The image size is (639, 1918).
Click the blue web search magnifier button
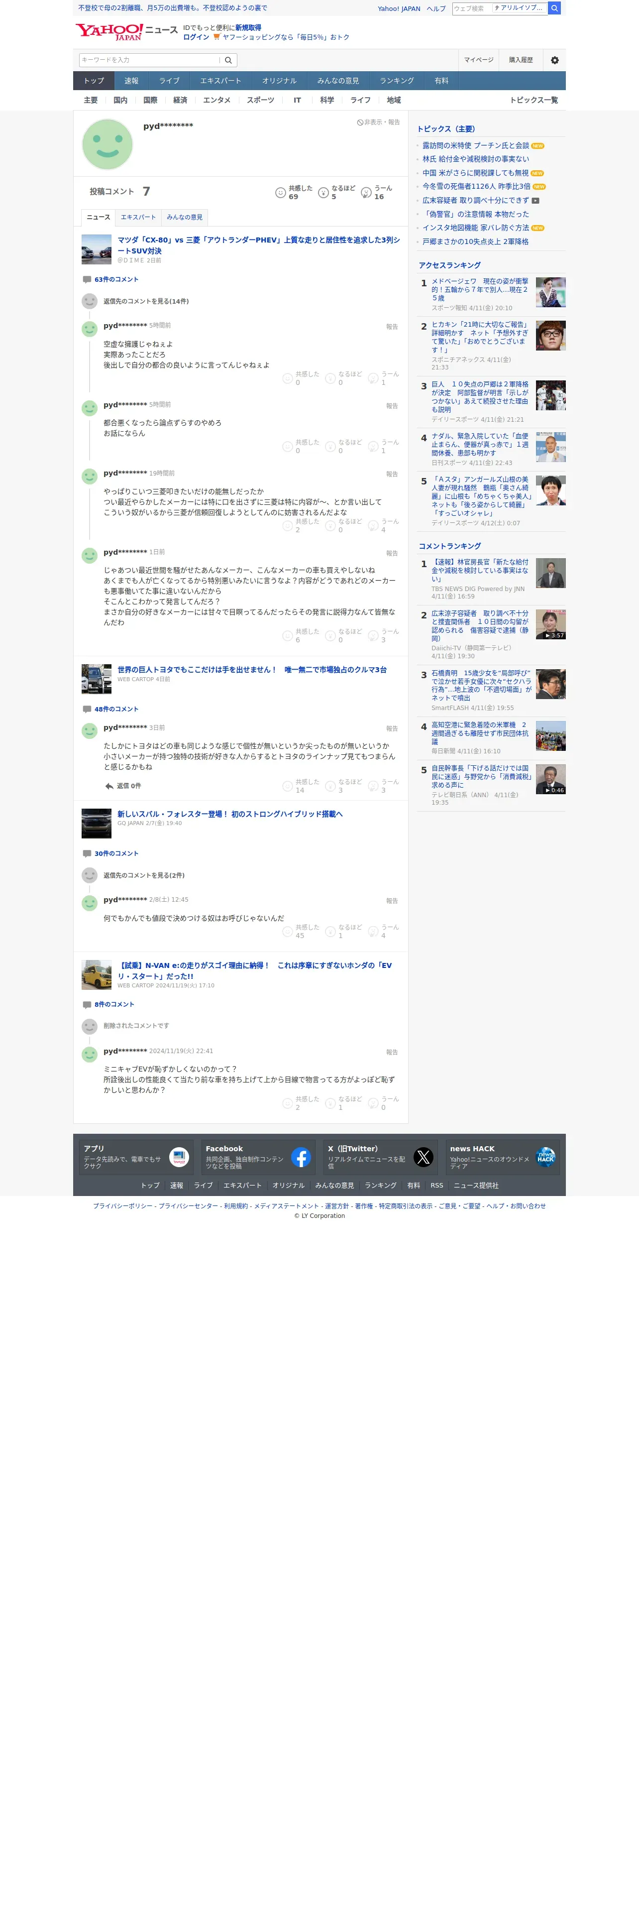pos(554,8)
